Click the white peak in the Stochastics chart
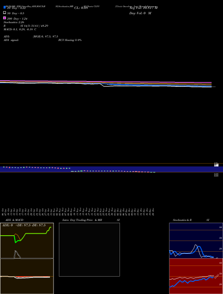 coord(196,245)
